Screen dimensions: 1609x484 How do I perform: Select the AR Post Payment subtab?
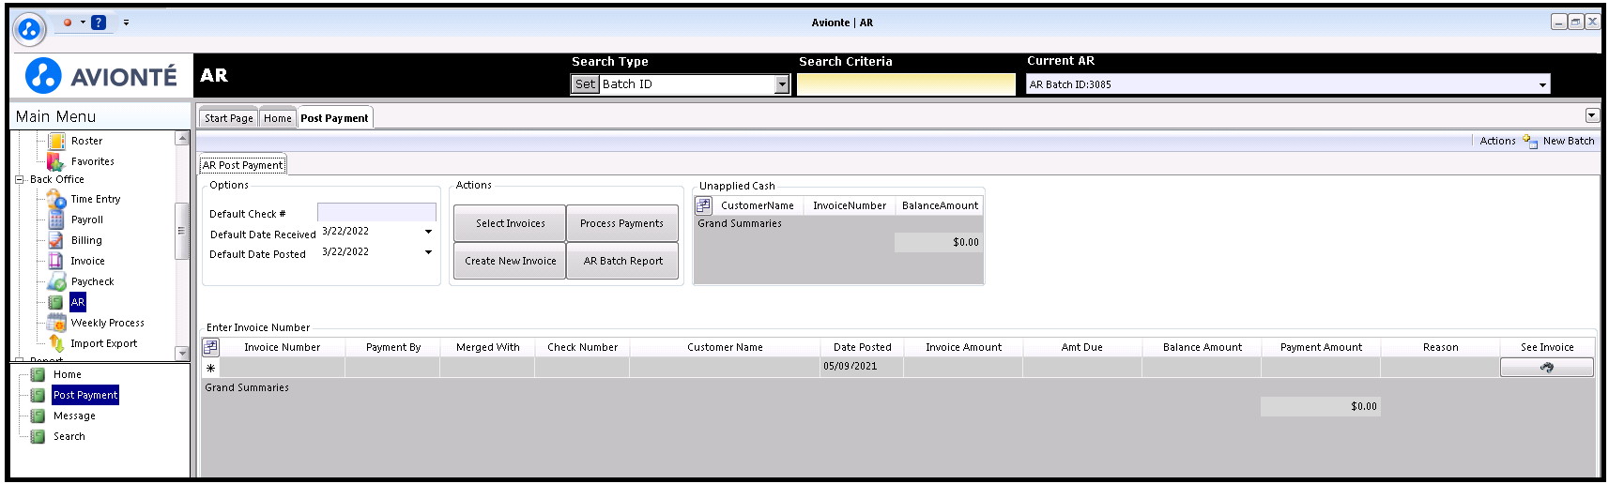(x=242, y=165)
